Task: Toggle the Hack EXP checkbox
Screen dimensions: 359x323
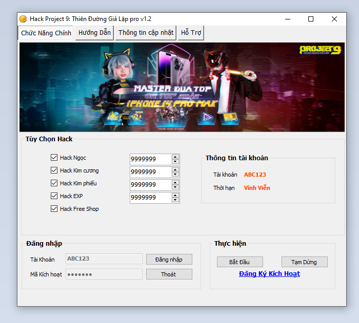Action: click(x=54, y=196)
